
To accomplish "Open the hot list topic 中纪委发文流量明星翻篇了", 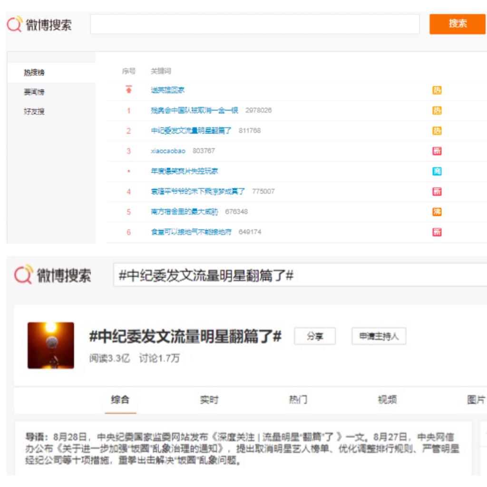I will coord(191,130).
